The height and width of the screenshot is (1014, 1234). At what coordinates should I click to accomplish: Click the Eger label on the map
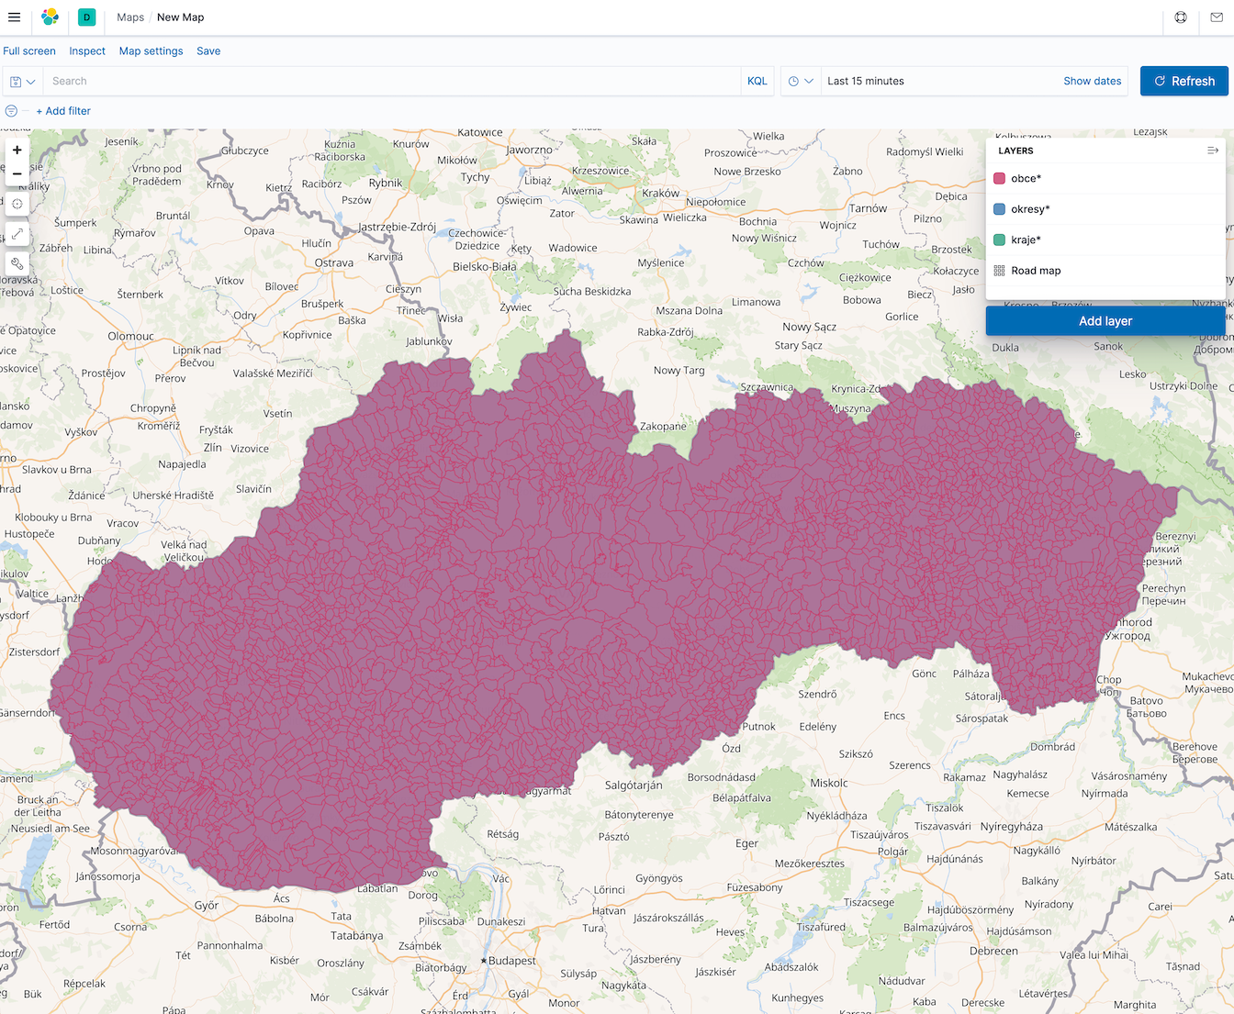(x=747, y=843)
